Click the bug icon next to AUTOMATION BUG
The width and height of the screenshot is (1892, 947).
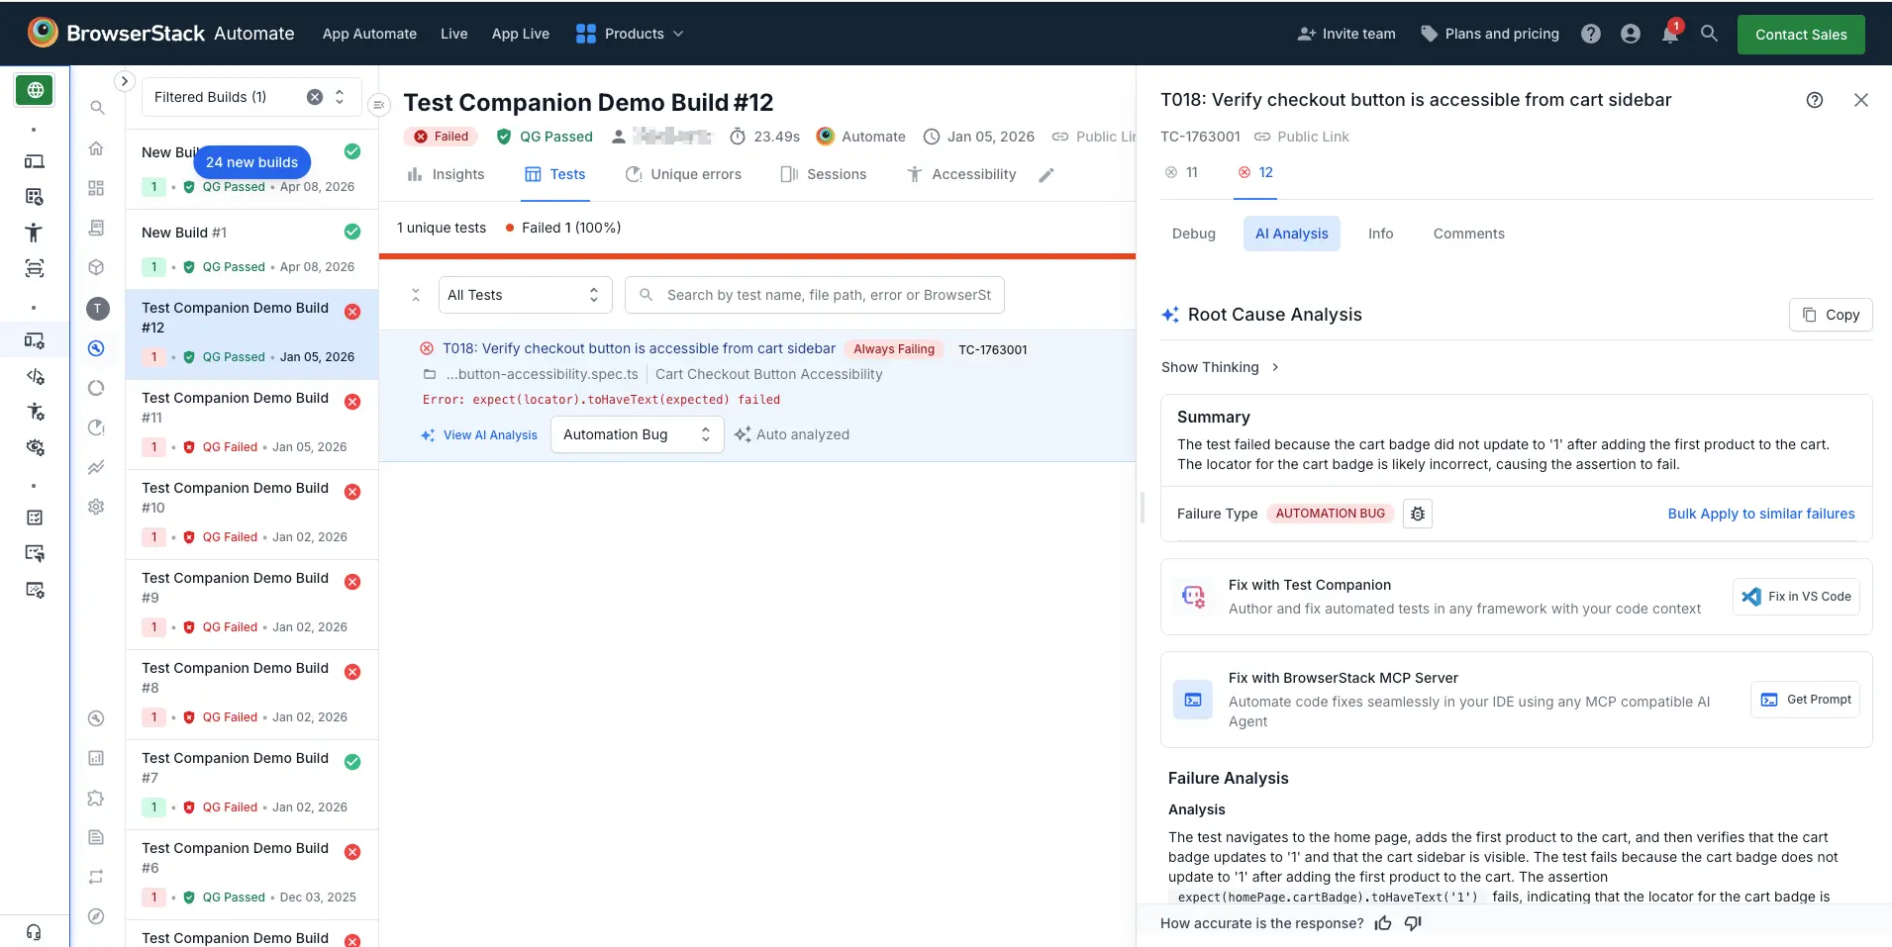coord(1418,514)
